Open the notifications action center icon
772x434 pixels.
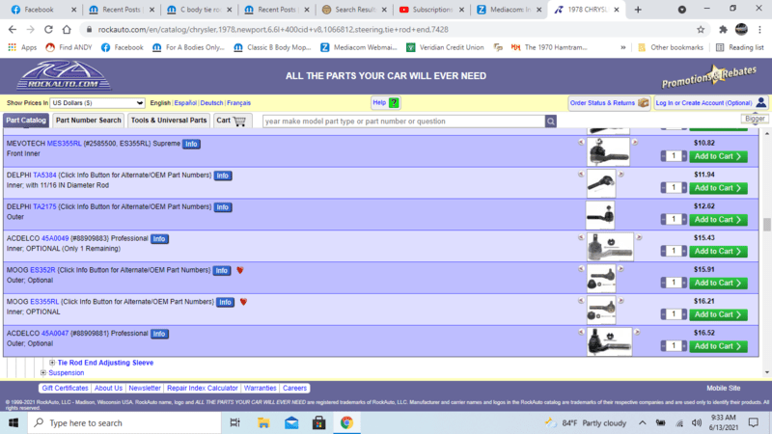tap(754, 422)
